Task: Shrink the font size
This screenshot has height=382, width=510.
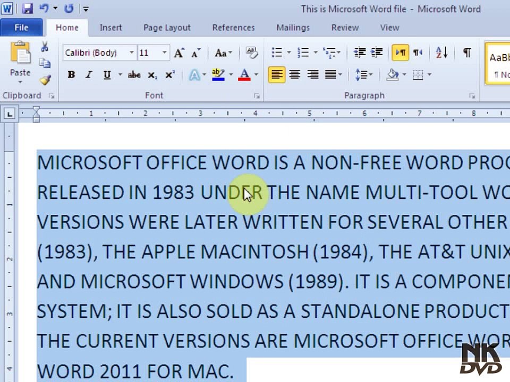Action: click(x=196, y=53)
